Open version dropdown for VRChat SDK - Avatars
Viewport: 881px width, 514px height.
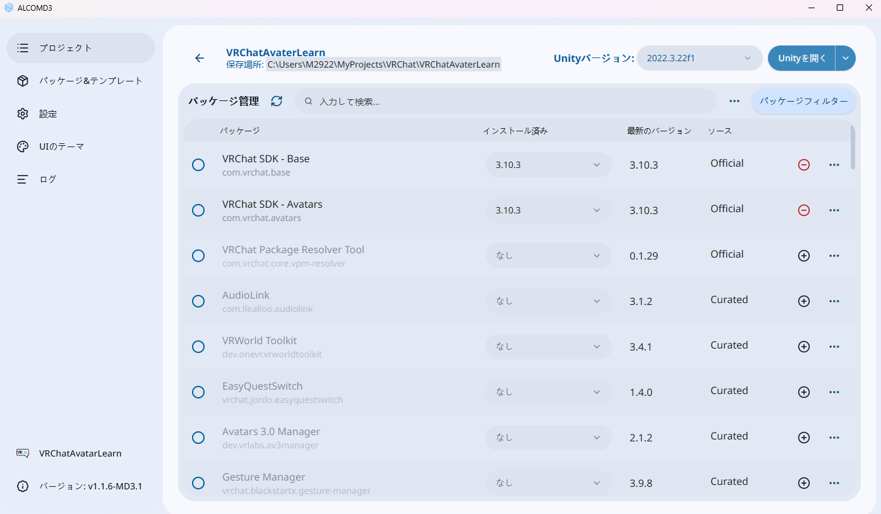(x=548, y=210)
